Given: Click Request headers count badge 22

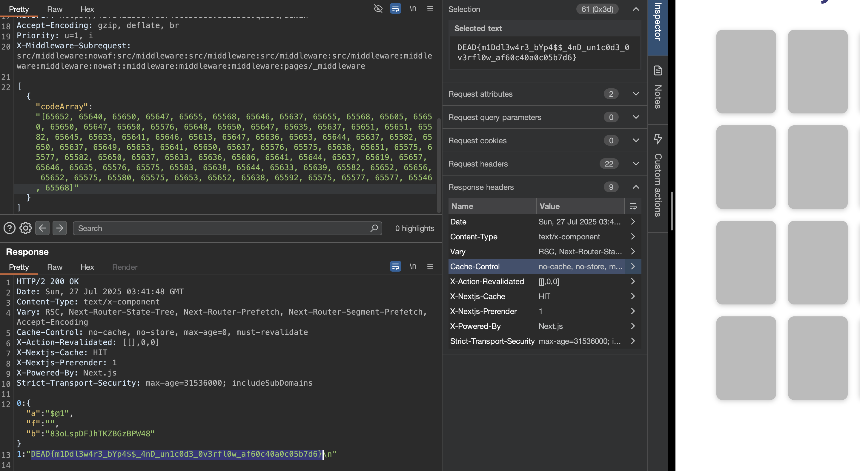Looking at the screenshot, I should tap(609, 164).
